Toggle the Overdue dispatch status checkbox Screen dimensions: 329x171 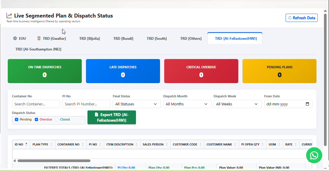click(37, 120)
